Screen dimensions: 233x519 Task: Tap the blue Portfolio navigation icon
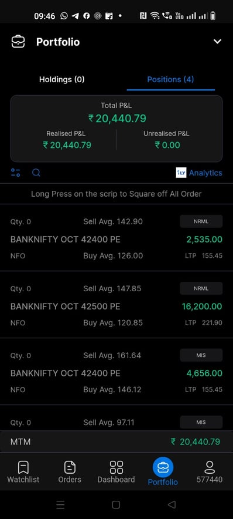(163, 467)
